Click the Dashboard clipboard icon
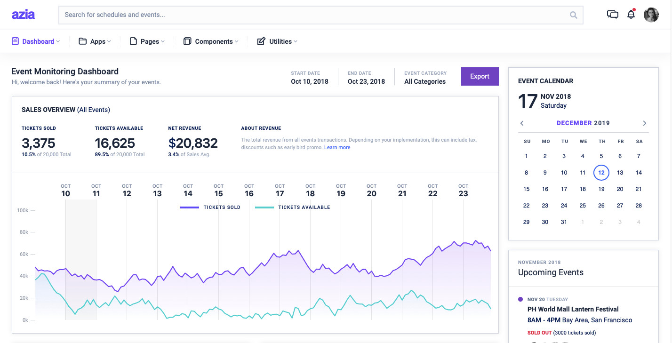 pos(16,41)
